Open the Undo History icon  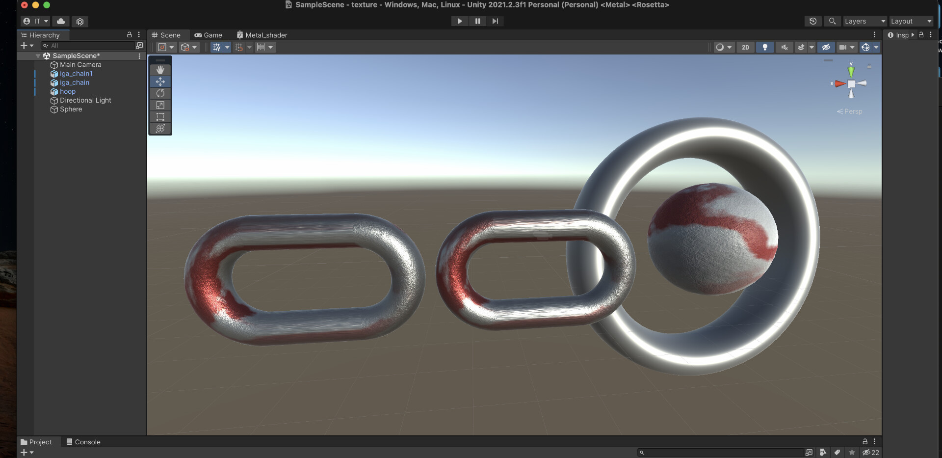(813, 21)
